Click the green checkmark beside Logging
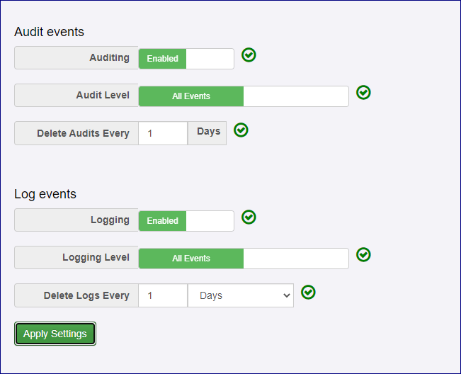Screen dimensions: 461x374 [x=249, y=217]
